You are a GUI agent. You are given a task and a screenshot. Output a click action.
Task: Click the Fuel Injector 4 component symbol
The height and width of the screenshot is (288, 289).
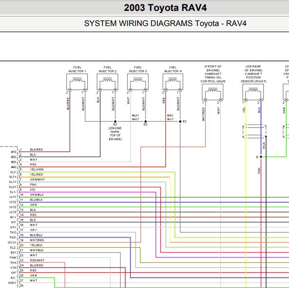(x=173, y=82)
